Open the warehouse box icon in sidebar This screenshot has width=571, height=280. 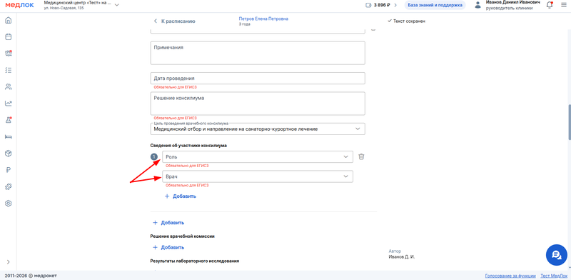coord(8,154)
